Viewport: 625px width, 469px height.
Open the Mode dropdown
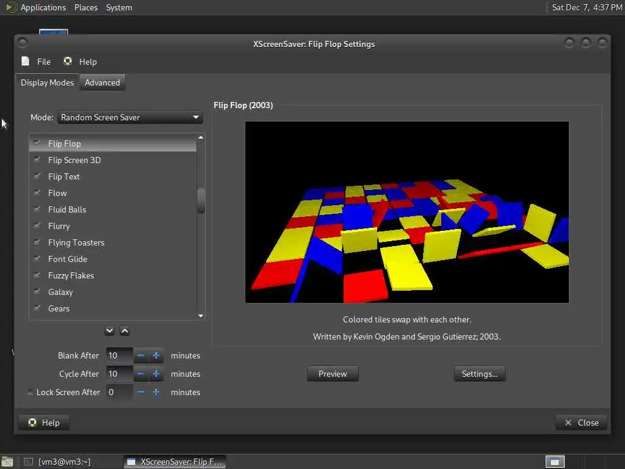tap(130, 117)
